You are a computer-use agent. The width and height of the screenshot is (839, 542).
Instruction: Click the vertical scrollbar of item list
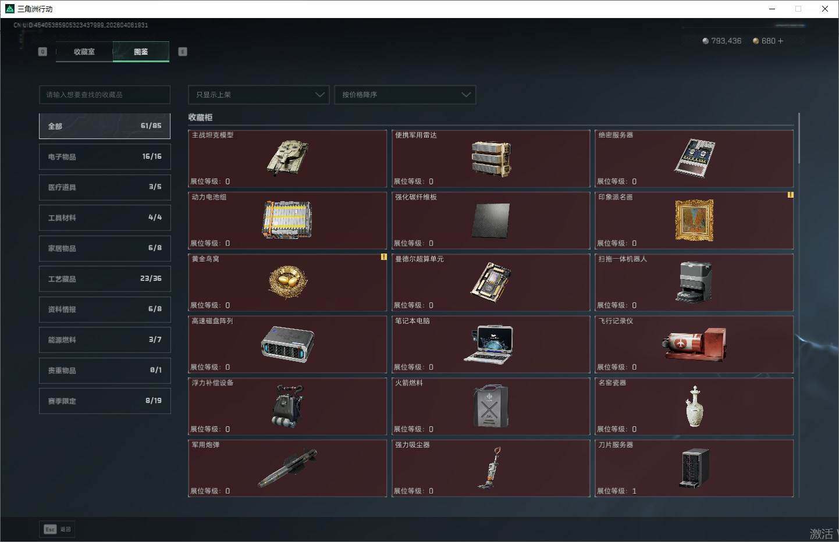pos(799,140)
